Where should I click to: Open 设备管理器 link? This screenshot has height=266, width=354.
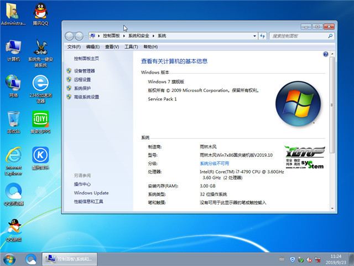pyautogui.click(x=84, y=71)
